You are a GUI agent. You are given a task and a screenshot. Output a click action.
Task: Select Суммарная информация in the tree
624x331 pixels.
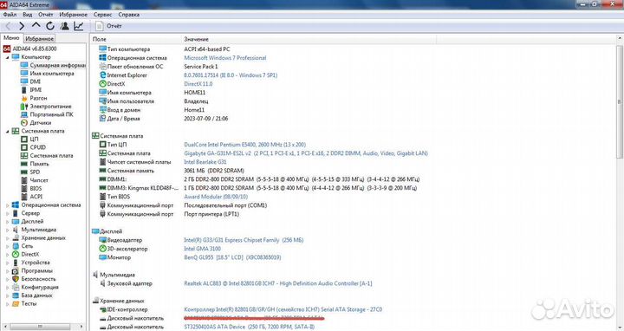coord(53,65)
